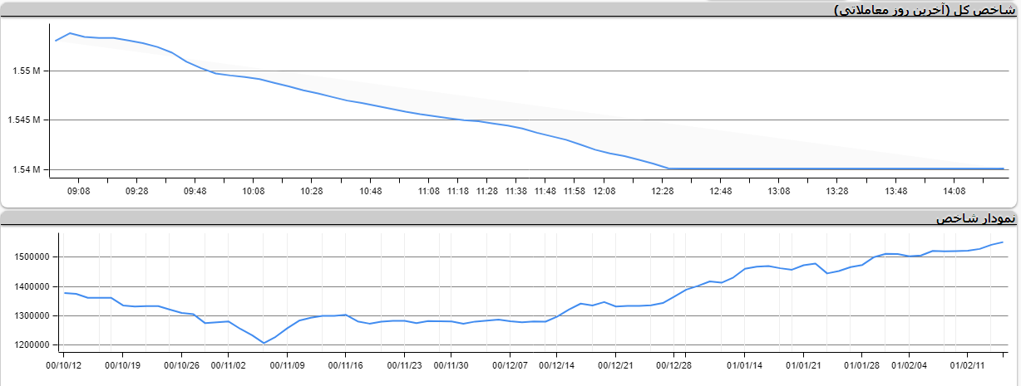1021x386 pixels.
Task: Click the 13:08 time axis label
Action: click(779, 191)
